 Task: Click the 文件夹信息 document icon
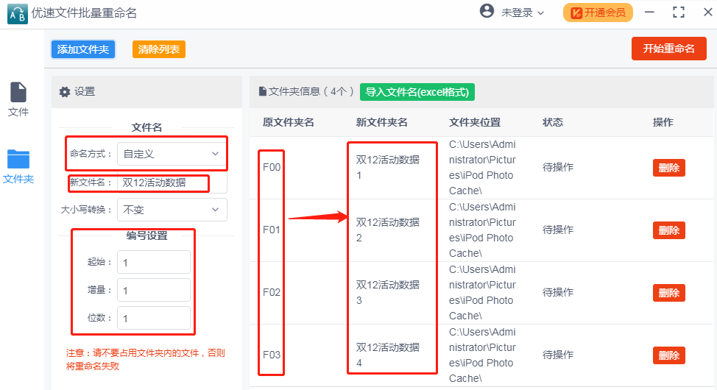point(262,92)
